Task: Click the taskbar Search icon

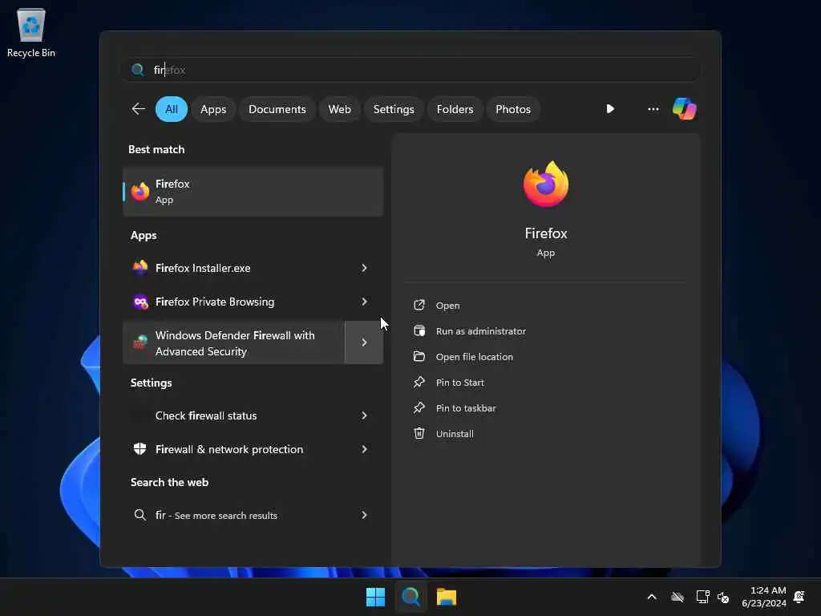Action: coord(411,597)
